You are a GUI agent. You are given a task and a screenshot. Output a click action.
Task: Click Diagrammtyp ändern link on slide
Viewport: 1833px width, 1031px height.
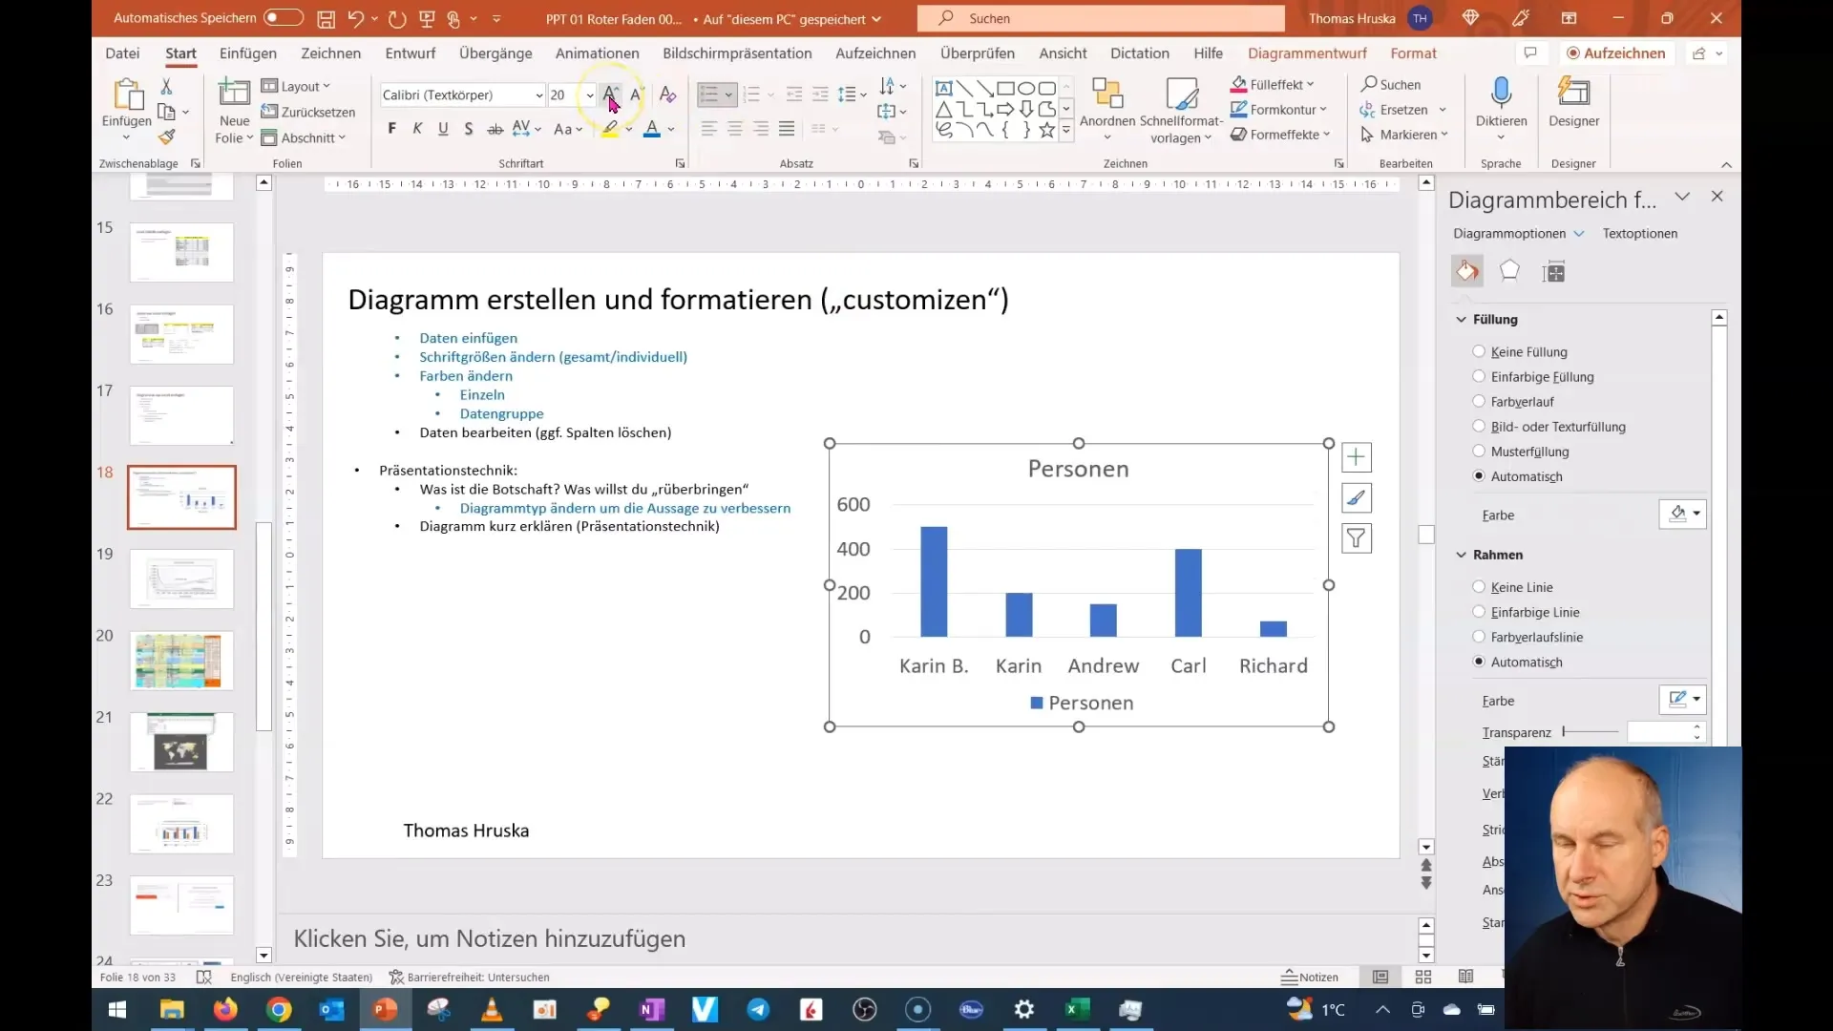click(625, 507)
